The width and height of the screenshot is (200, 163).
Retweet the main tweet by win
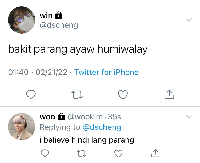tap(77, 95)
